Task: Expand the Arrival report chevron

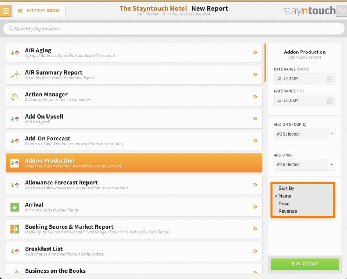Action: [255, 207]
